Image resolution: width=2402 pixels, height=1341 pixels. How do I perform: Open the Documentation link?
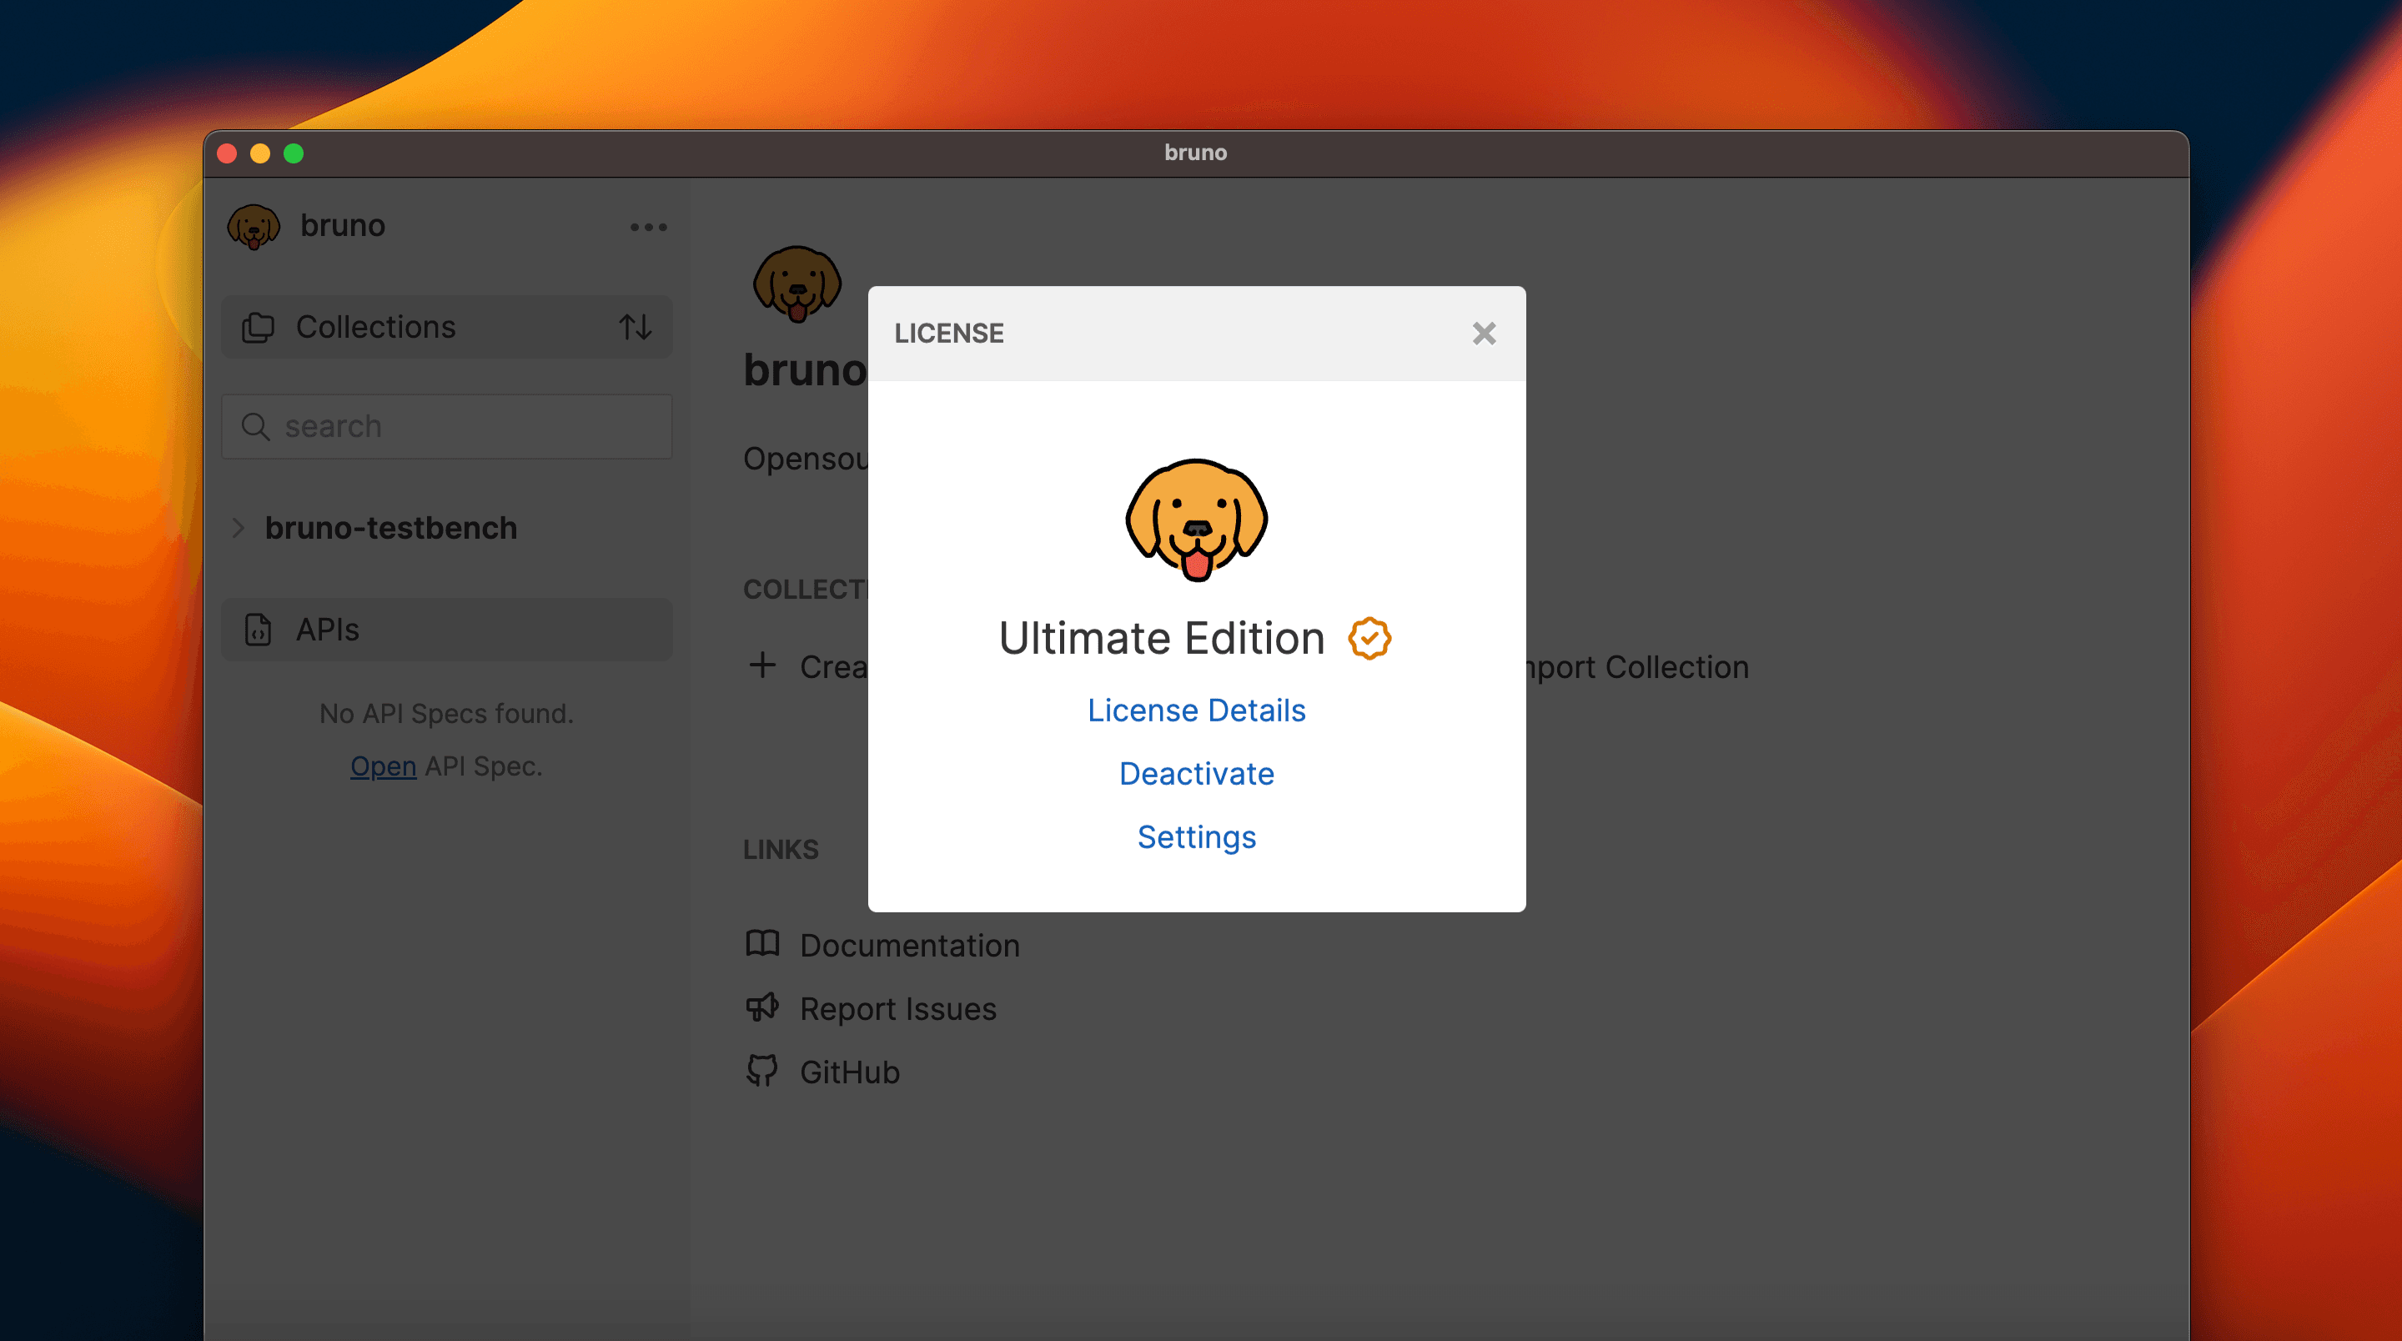[x=909, y=946]
